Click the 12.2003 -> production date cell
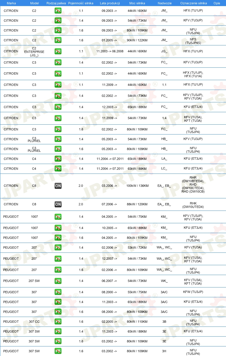226x356 pixels. click(109, 107)
